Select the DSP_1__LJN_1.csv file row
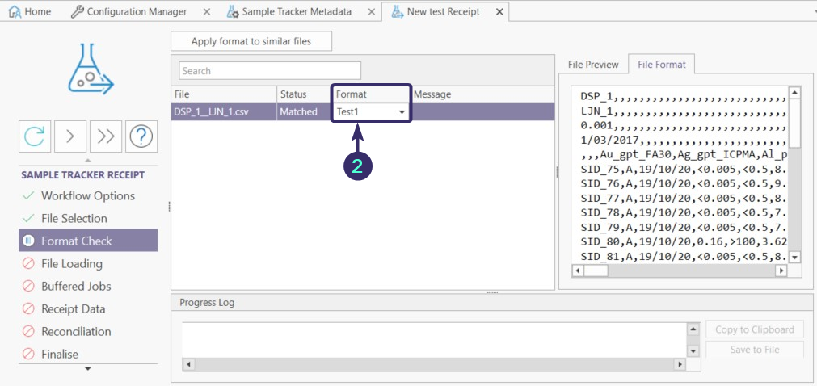Viewport: 817px width, 386px height. (x=223, y=112)
